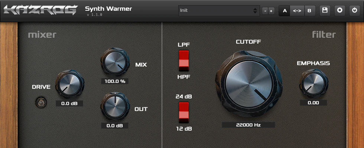The width and height of the screenshot is (364, 148).
Task: Toggle the 24 dB/12 dB slope switch
Action: 183,112
